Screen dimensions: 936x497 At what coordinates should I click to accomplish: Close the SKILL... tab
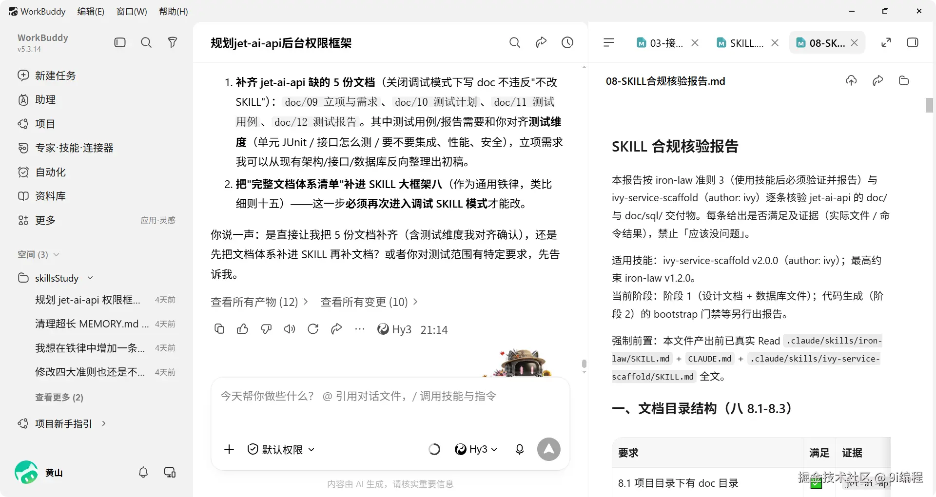point(775,43)
